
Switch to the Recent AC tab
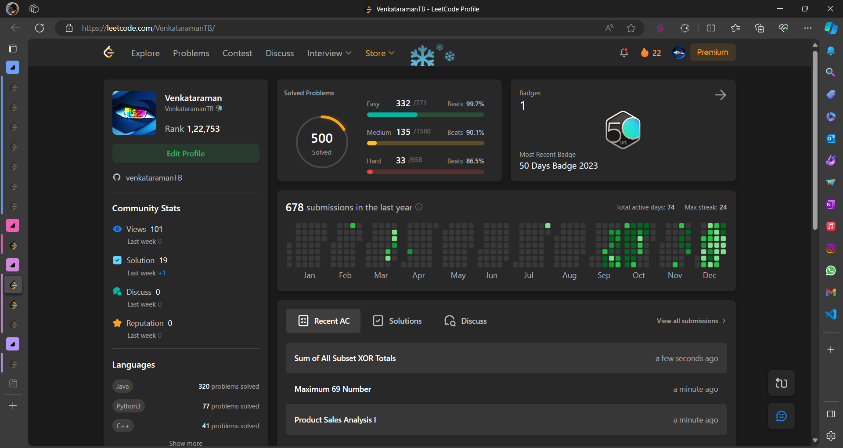tap(323, 321)
